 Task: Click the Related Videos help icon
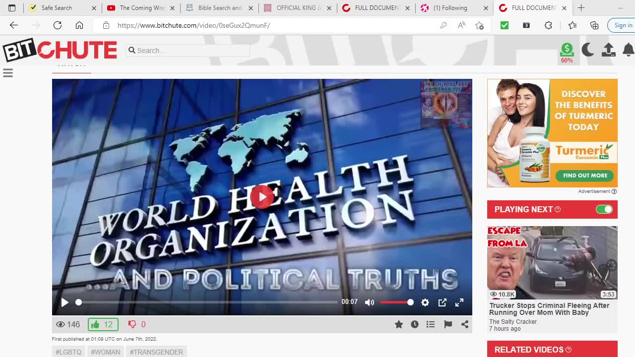tap(569, 350)
